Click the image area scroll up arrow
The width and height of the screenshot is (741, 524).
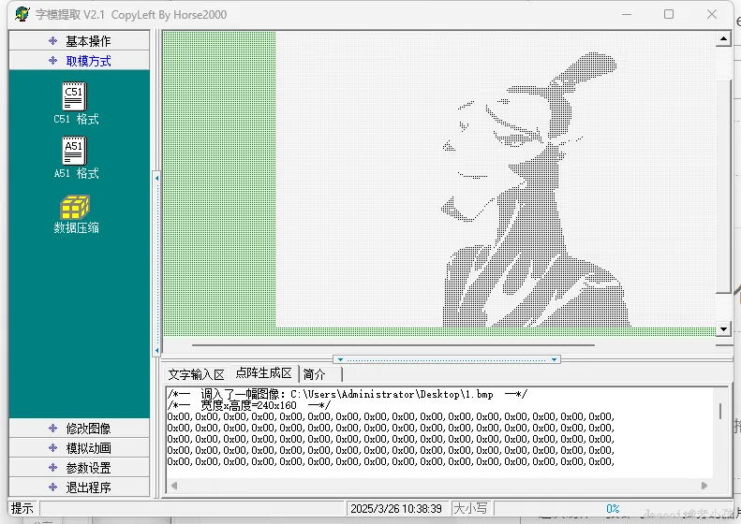(x=723, y=38)
